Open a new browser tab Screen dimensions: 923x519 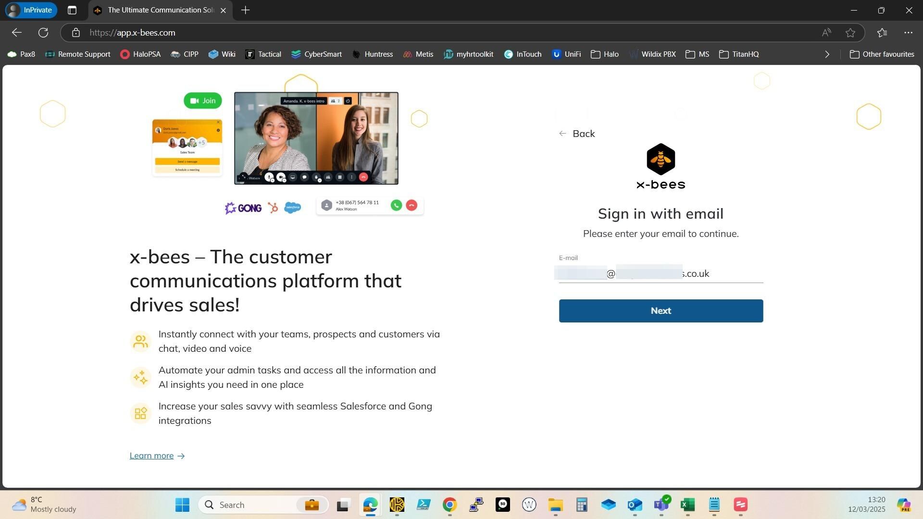coord(245,10)
